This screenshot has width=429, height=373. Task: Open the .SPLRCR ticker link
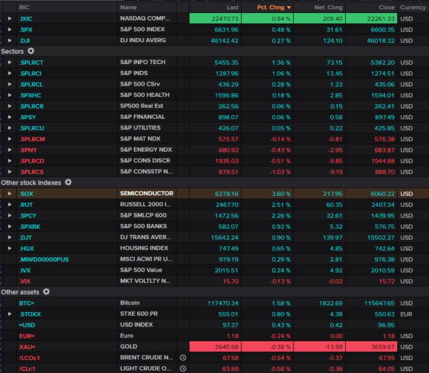tap(32, 106)
